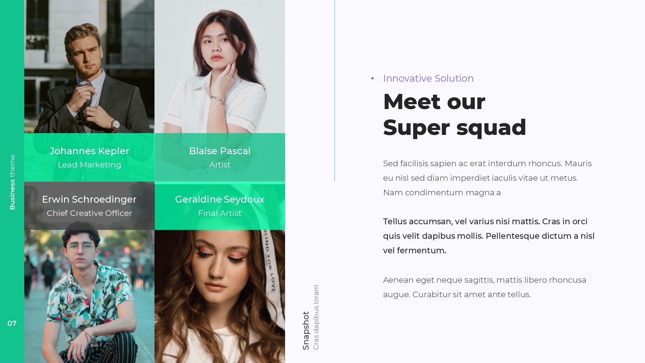
Task: Click the Meet our Super squad heading
Action: 455,115
